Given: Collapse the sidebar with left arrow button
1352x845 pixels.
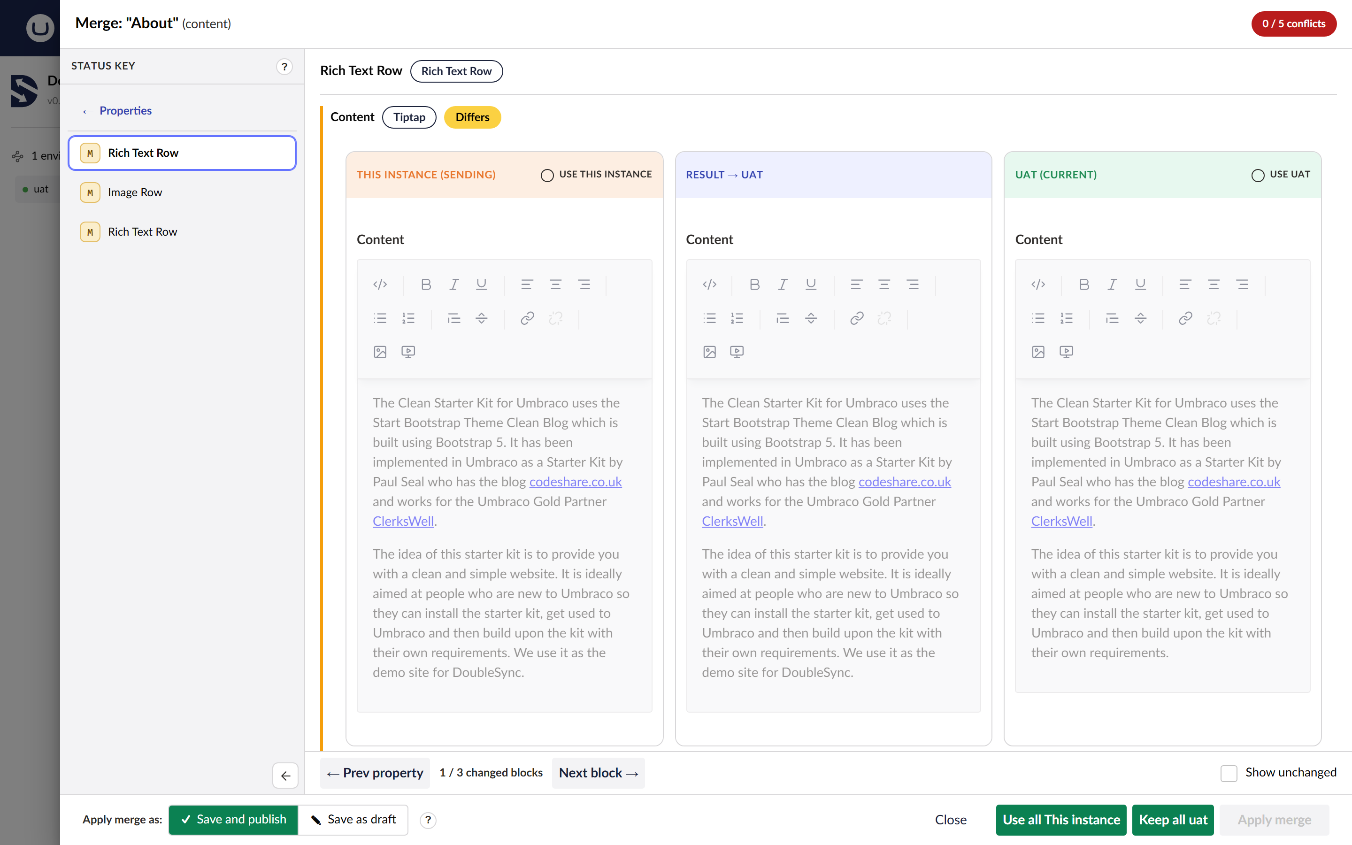Looking at the screenshot, I should coord(285,775).
